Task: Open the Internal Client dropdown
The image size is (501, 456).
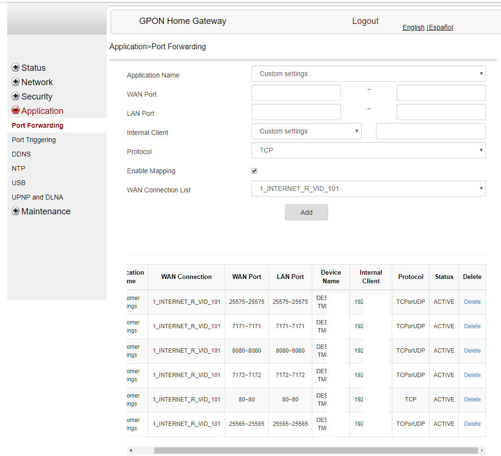Action: pos(307,131)
